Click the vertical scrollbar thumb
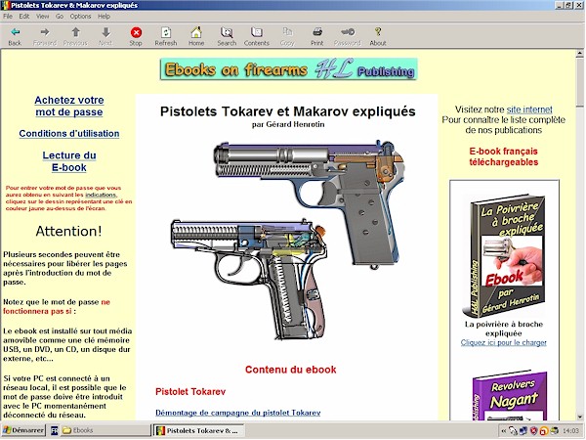This screenshot has width=586, height=440. (x=579, y=81)
